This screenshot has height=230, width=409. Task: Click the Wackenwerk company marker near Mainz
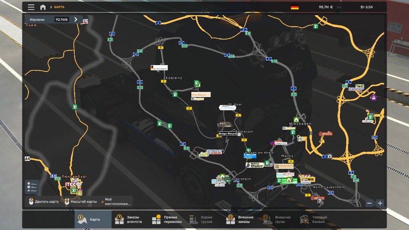[x=284, y=166]
